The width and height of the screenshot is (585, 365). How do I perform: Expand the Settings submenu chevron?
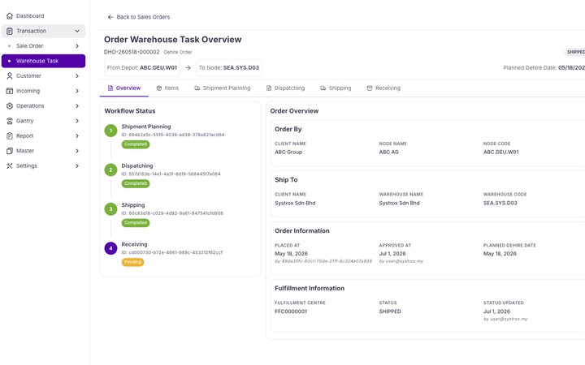(77, 165)
